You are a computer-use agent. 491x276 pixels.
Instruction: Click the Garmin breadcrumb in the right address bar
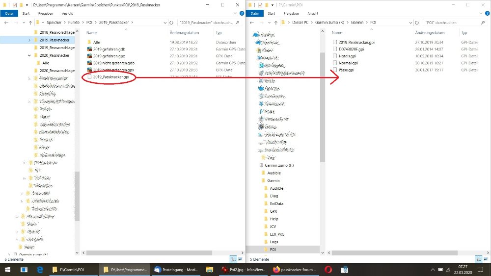pyautogui.click(x=356, y=23)
